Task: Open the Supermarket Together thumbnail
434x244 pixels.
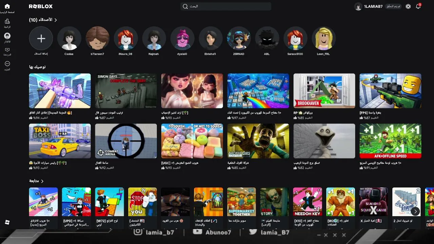Action: [242, 202]
